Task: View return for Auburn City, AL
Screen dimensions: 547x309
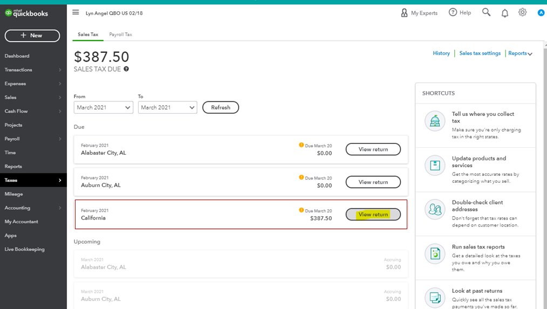Action: 373,182
